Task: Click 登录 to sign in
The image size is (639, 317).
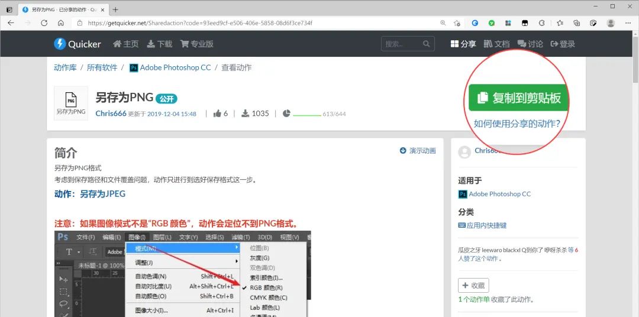Action: pos(563,44)
